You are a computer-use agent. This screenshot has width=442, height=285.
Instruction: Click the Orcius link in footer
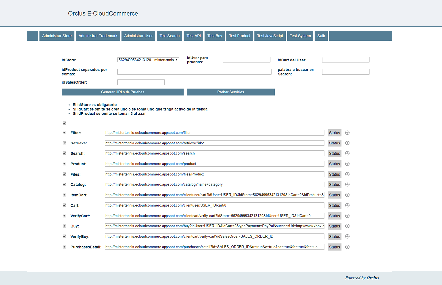373,278
